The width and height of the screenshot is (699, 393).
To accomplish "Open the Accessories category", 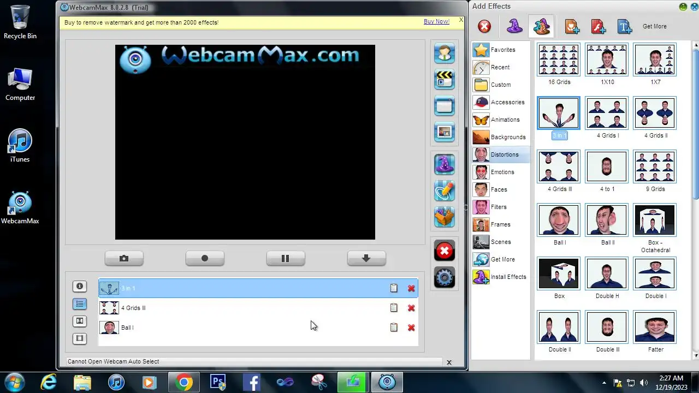I will click(x=501, y=102).
